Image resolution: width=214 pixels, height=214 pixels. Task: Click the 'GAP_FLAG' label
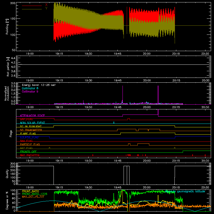point(26,119)
